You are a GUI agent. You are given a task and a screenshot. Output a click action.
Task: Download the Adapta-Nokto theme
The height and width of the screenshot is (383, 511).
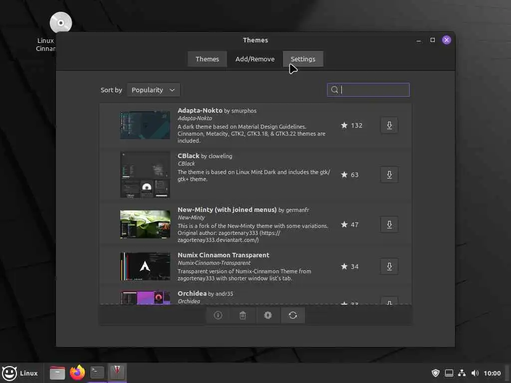(x=389, y=125)
